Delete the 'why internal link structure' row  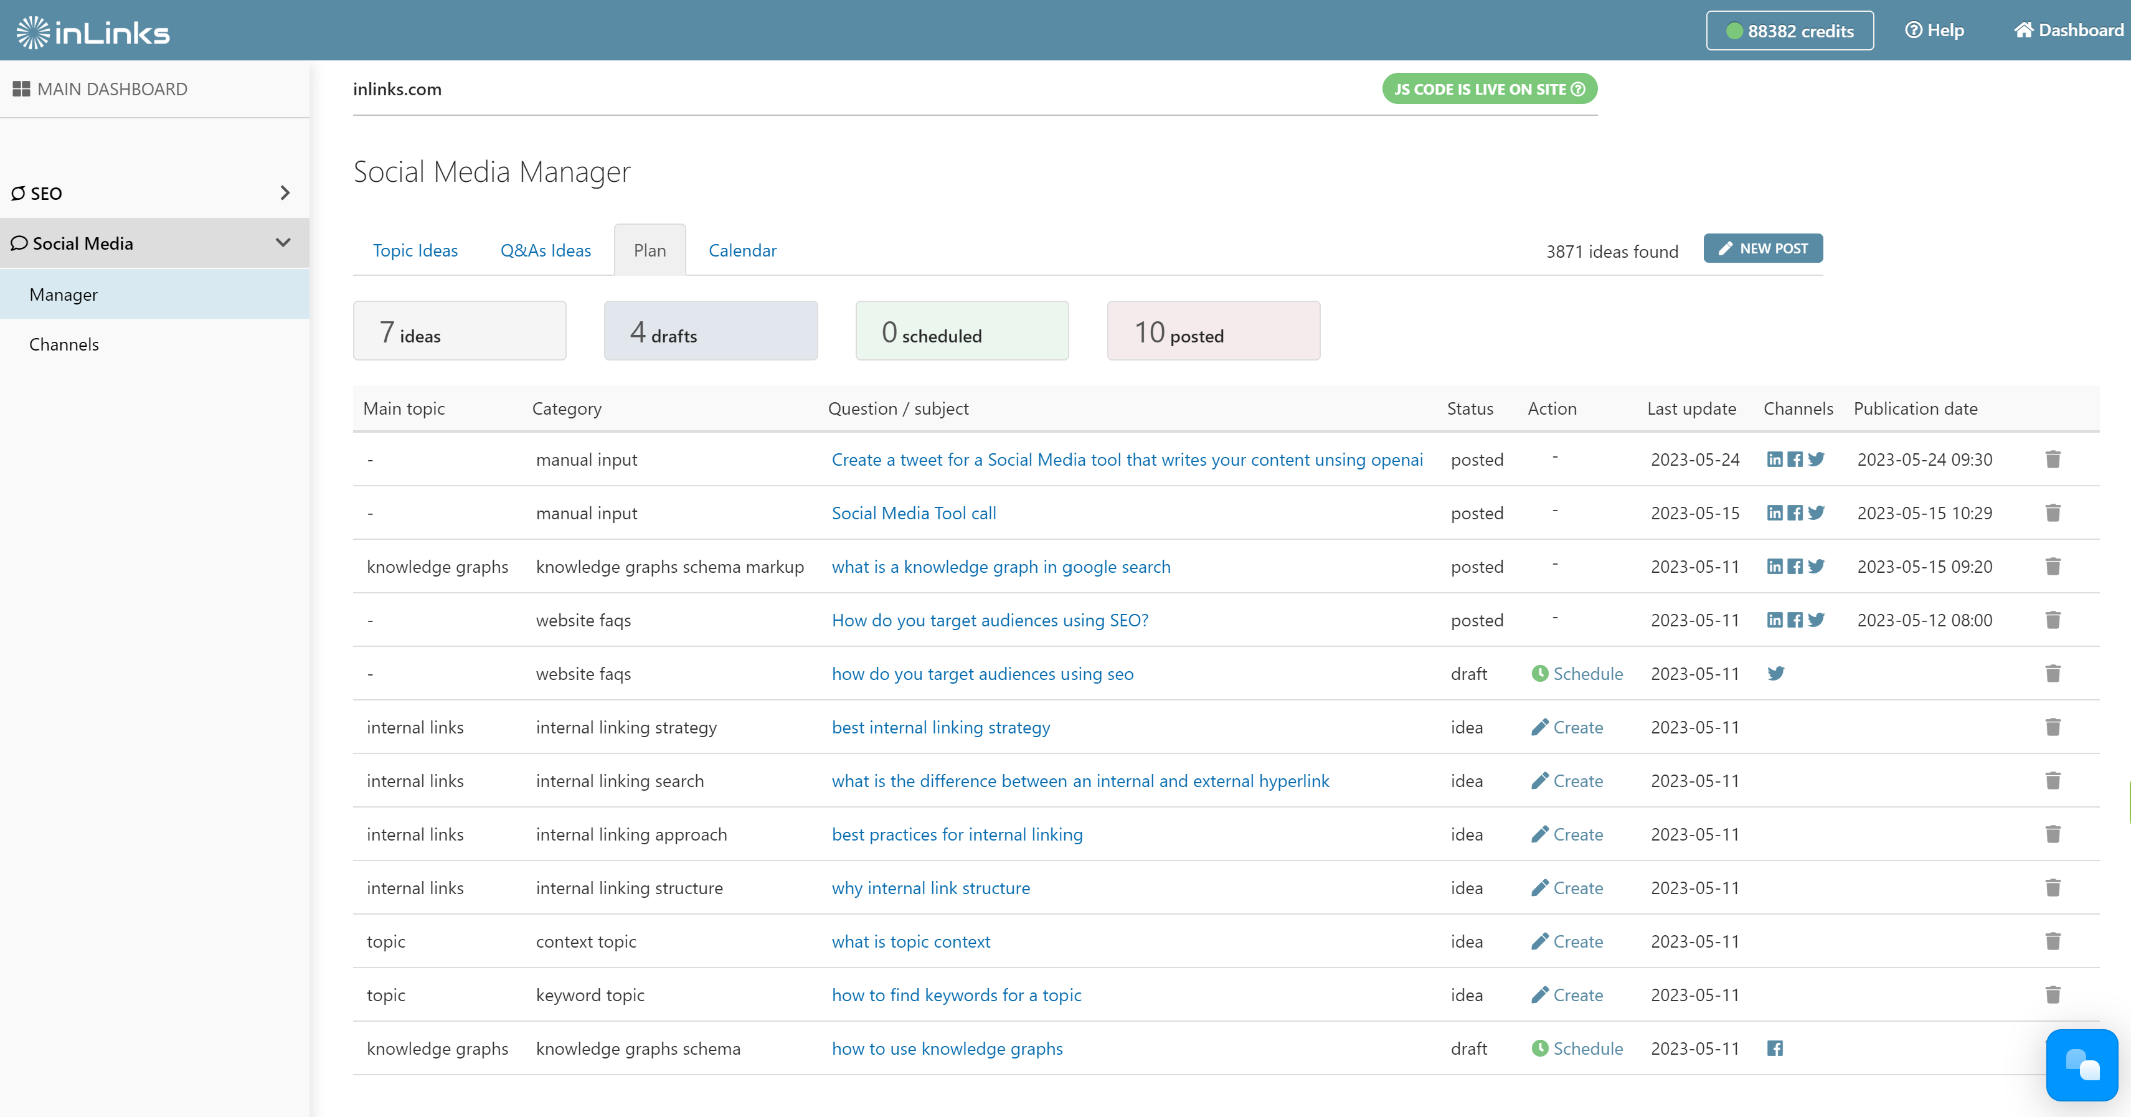click(2053, 888)
